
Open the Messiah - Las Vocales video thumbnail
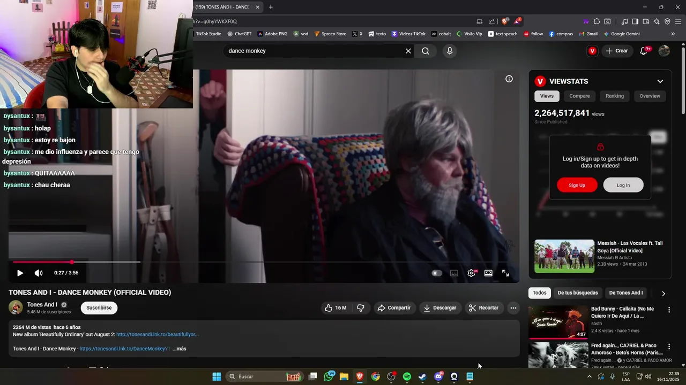[x=564, y=256]
